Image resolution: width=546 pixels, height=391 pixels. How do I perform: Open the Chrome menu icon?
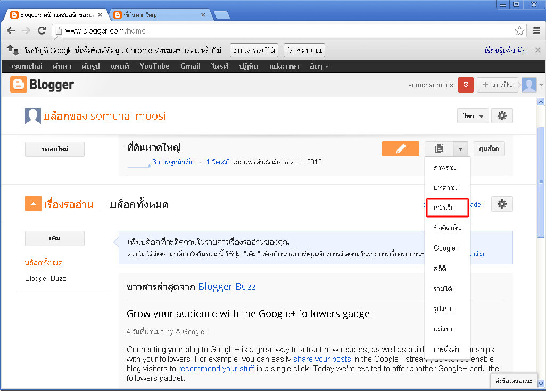(536, 31)
